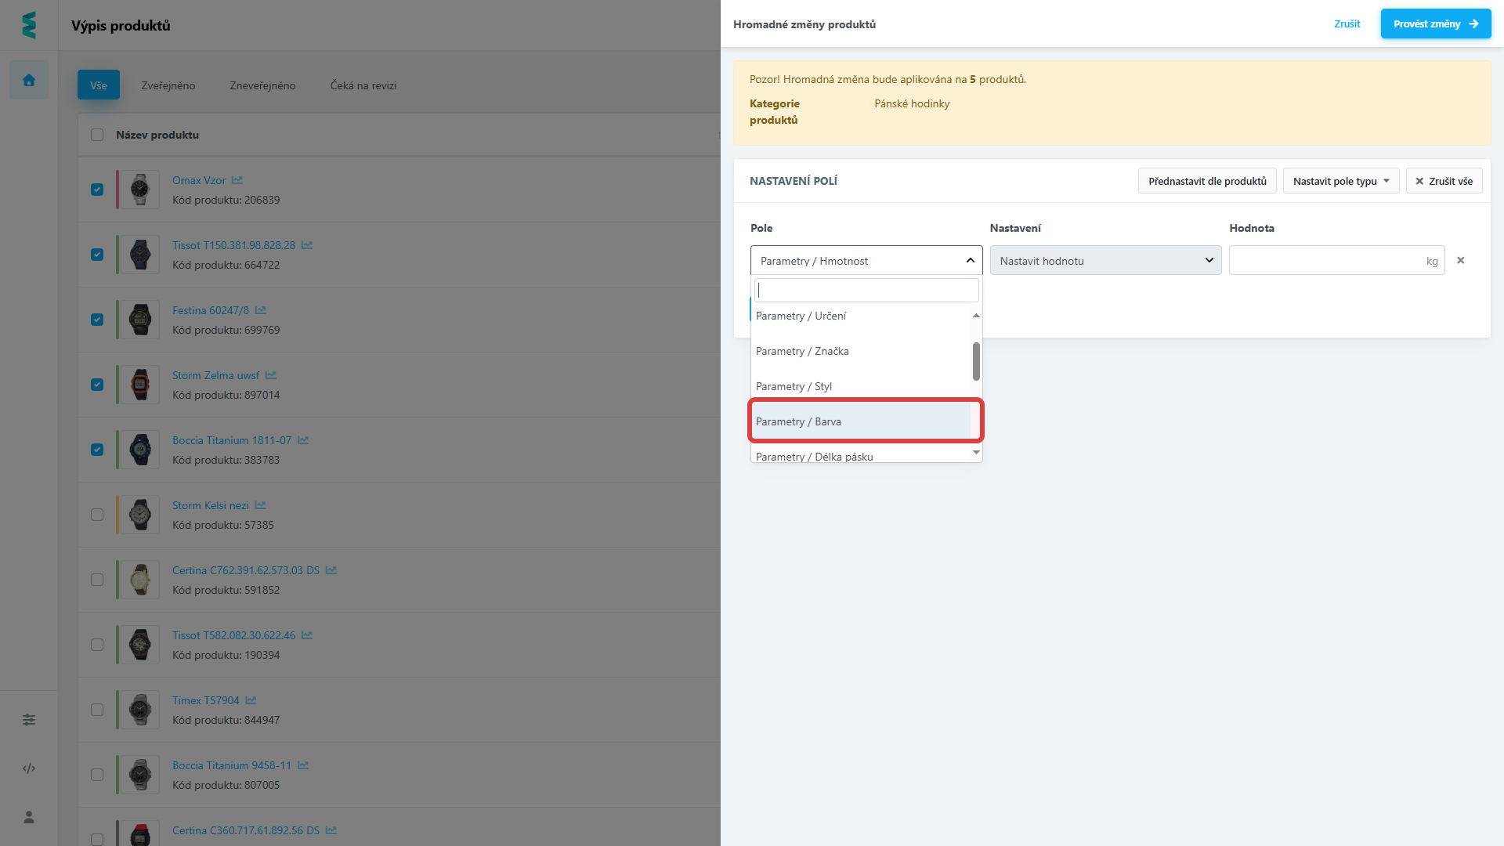The image size is (1504, 846).
Task: Uncheck the Omax Vzor product checkbox
Action: 97,190
